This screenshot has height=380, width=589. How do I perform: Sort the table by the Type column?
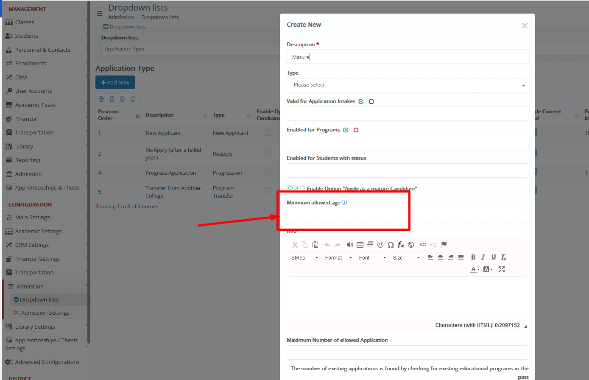232,115
